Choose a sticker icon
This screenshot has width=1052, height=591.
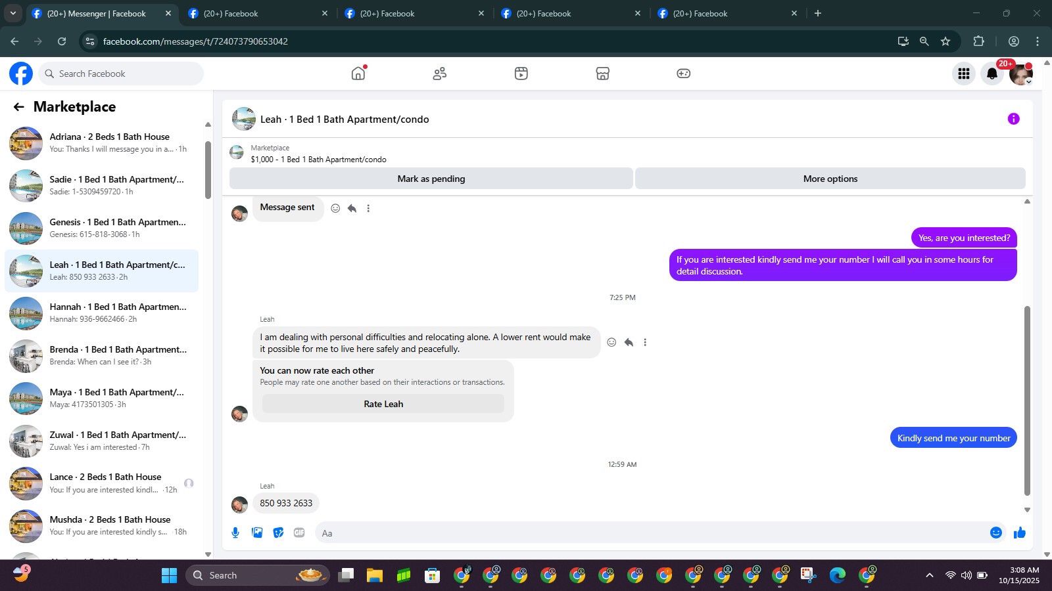point(278,533)
